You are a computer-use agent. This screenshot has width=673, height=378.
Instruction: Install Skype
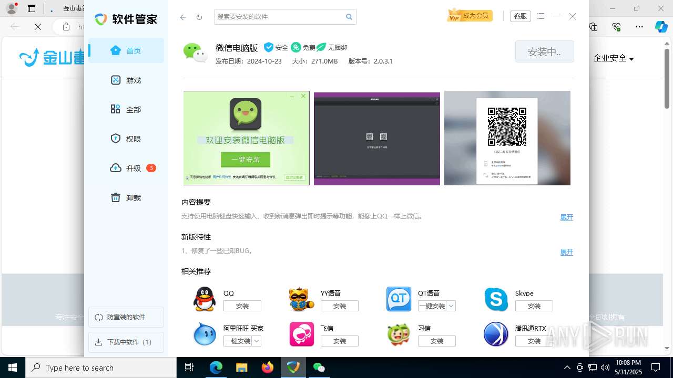click(x=534, y=306)
